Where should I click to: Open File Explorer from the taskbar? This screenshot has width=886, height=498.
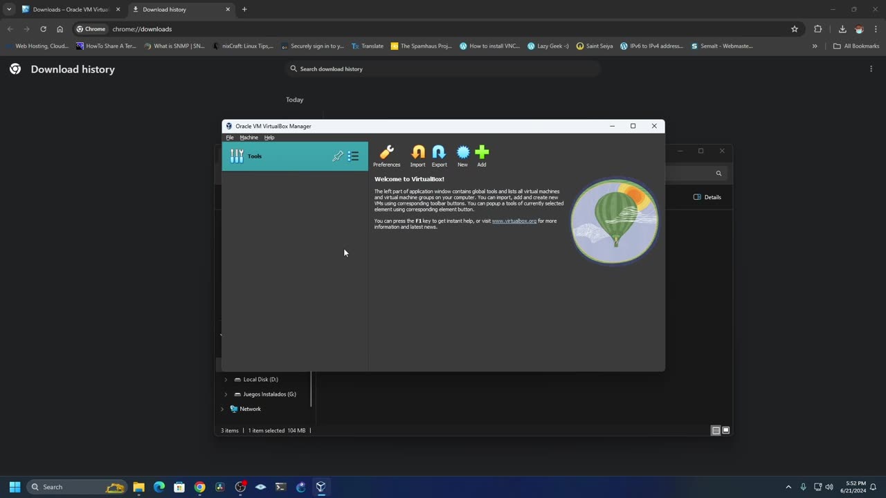138,487
